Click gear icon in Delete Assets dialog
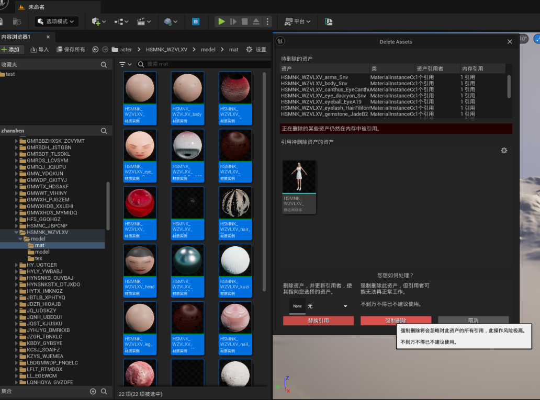 504,151
